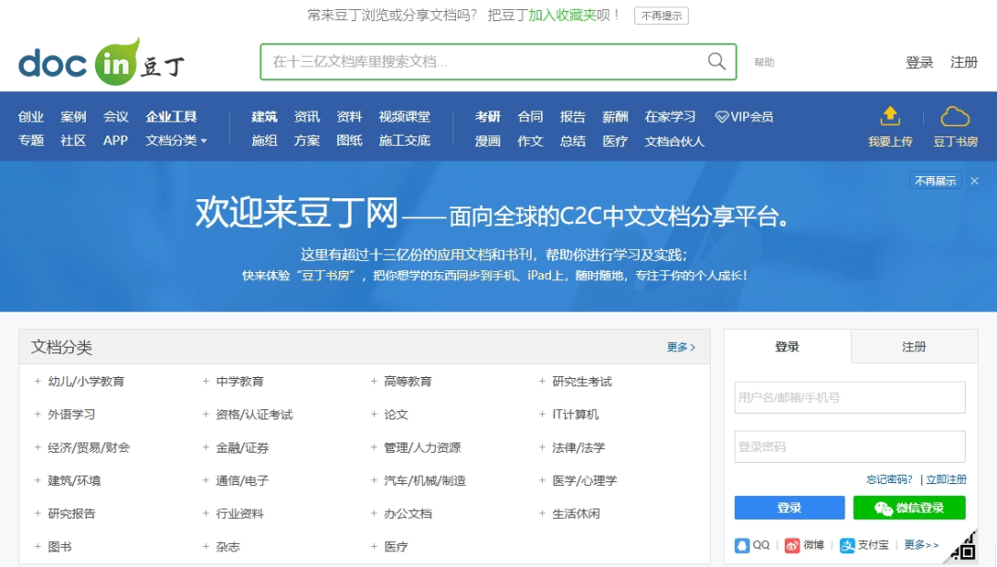The image size is (997, 567).
Task: Click 更多 in the 文档分类 header
Action: (681, 347)
